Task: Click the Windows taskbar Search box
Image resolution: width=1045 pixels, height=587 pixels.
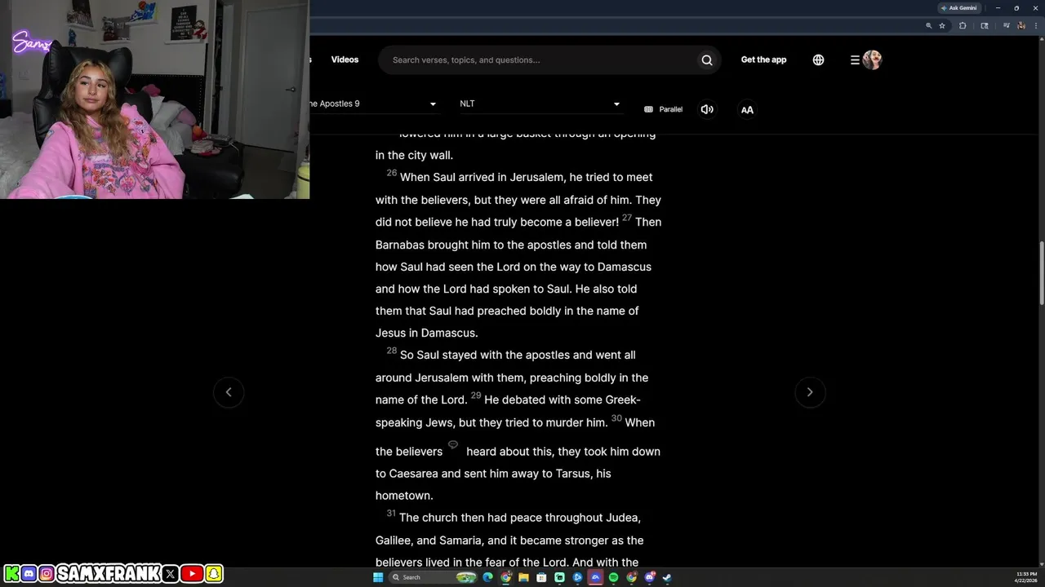Action: (433, 577)
